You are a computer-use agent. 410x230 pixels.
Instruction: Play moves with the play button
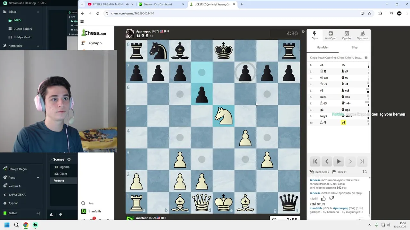(x=339, y=162)
